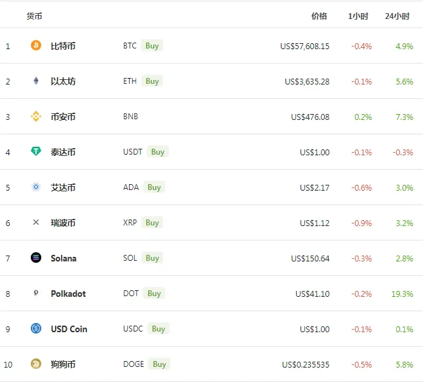423x382 pixels.
Task: Click the Bitcoin orange coin icon
Action: click(36, 45)
